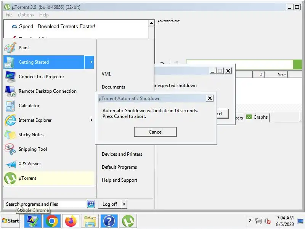Expand the Log off options arrow
305x229 pixels.
point(124,204)
